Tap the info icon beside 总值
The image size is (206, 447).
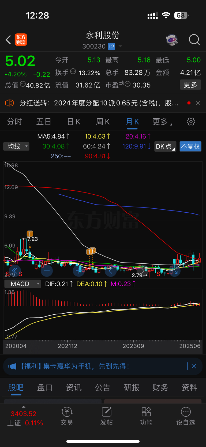(x=23, y=84)
